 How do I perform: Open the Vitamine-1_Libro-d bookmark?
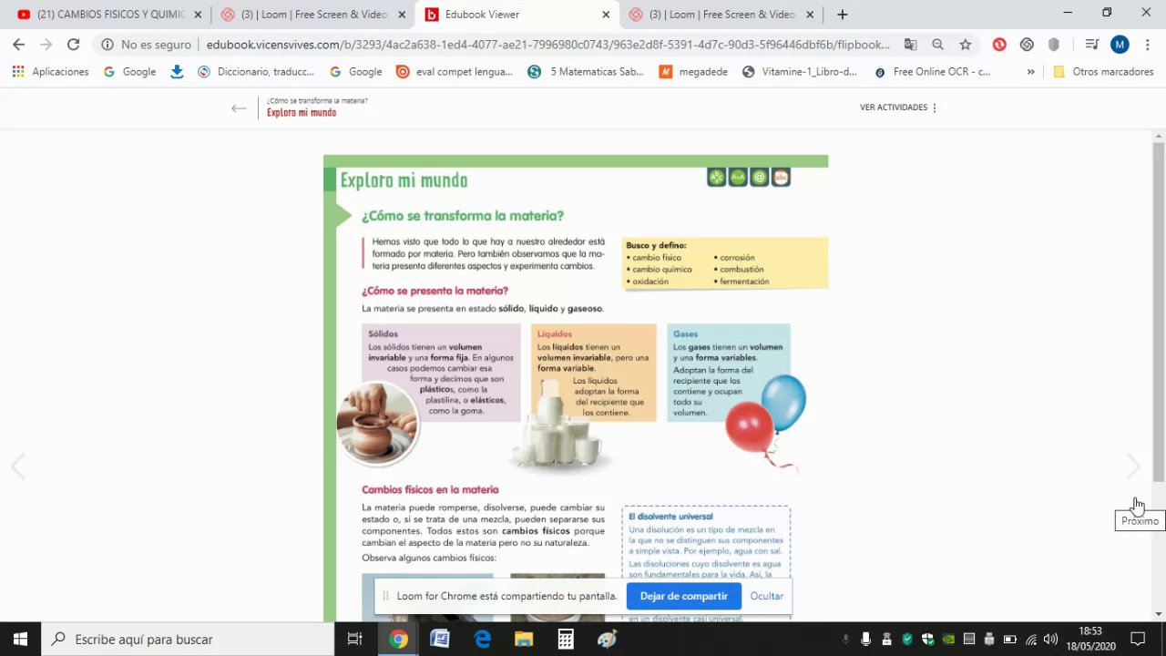800,71
